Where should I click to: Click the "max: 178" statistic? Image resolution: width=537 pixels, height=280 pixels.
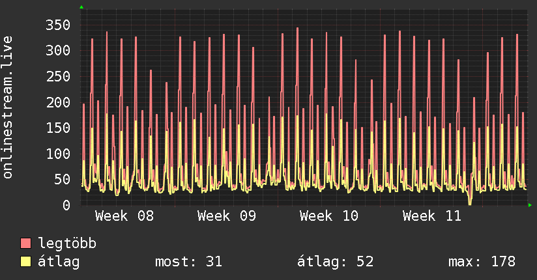click(x=482, y=262)
